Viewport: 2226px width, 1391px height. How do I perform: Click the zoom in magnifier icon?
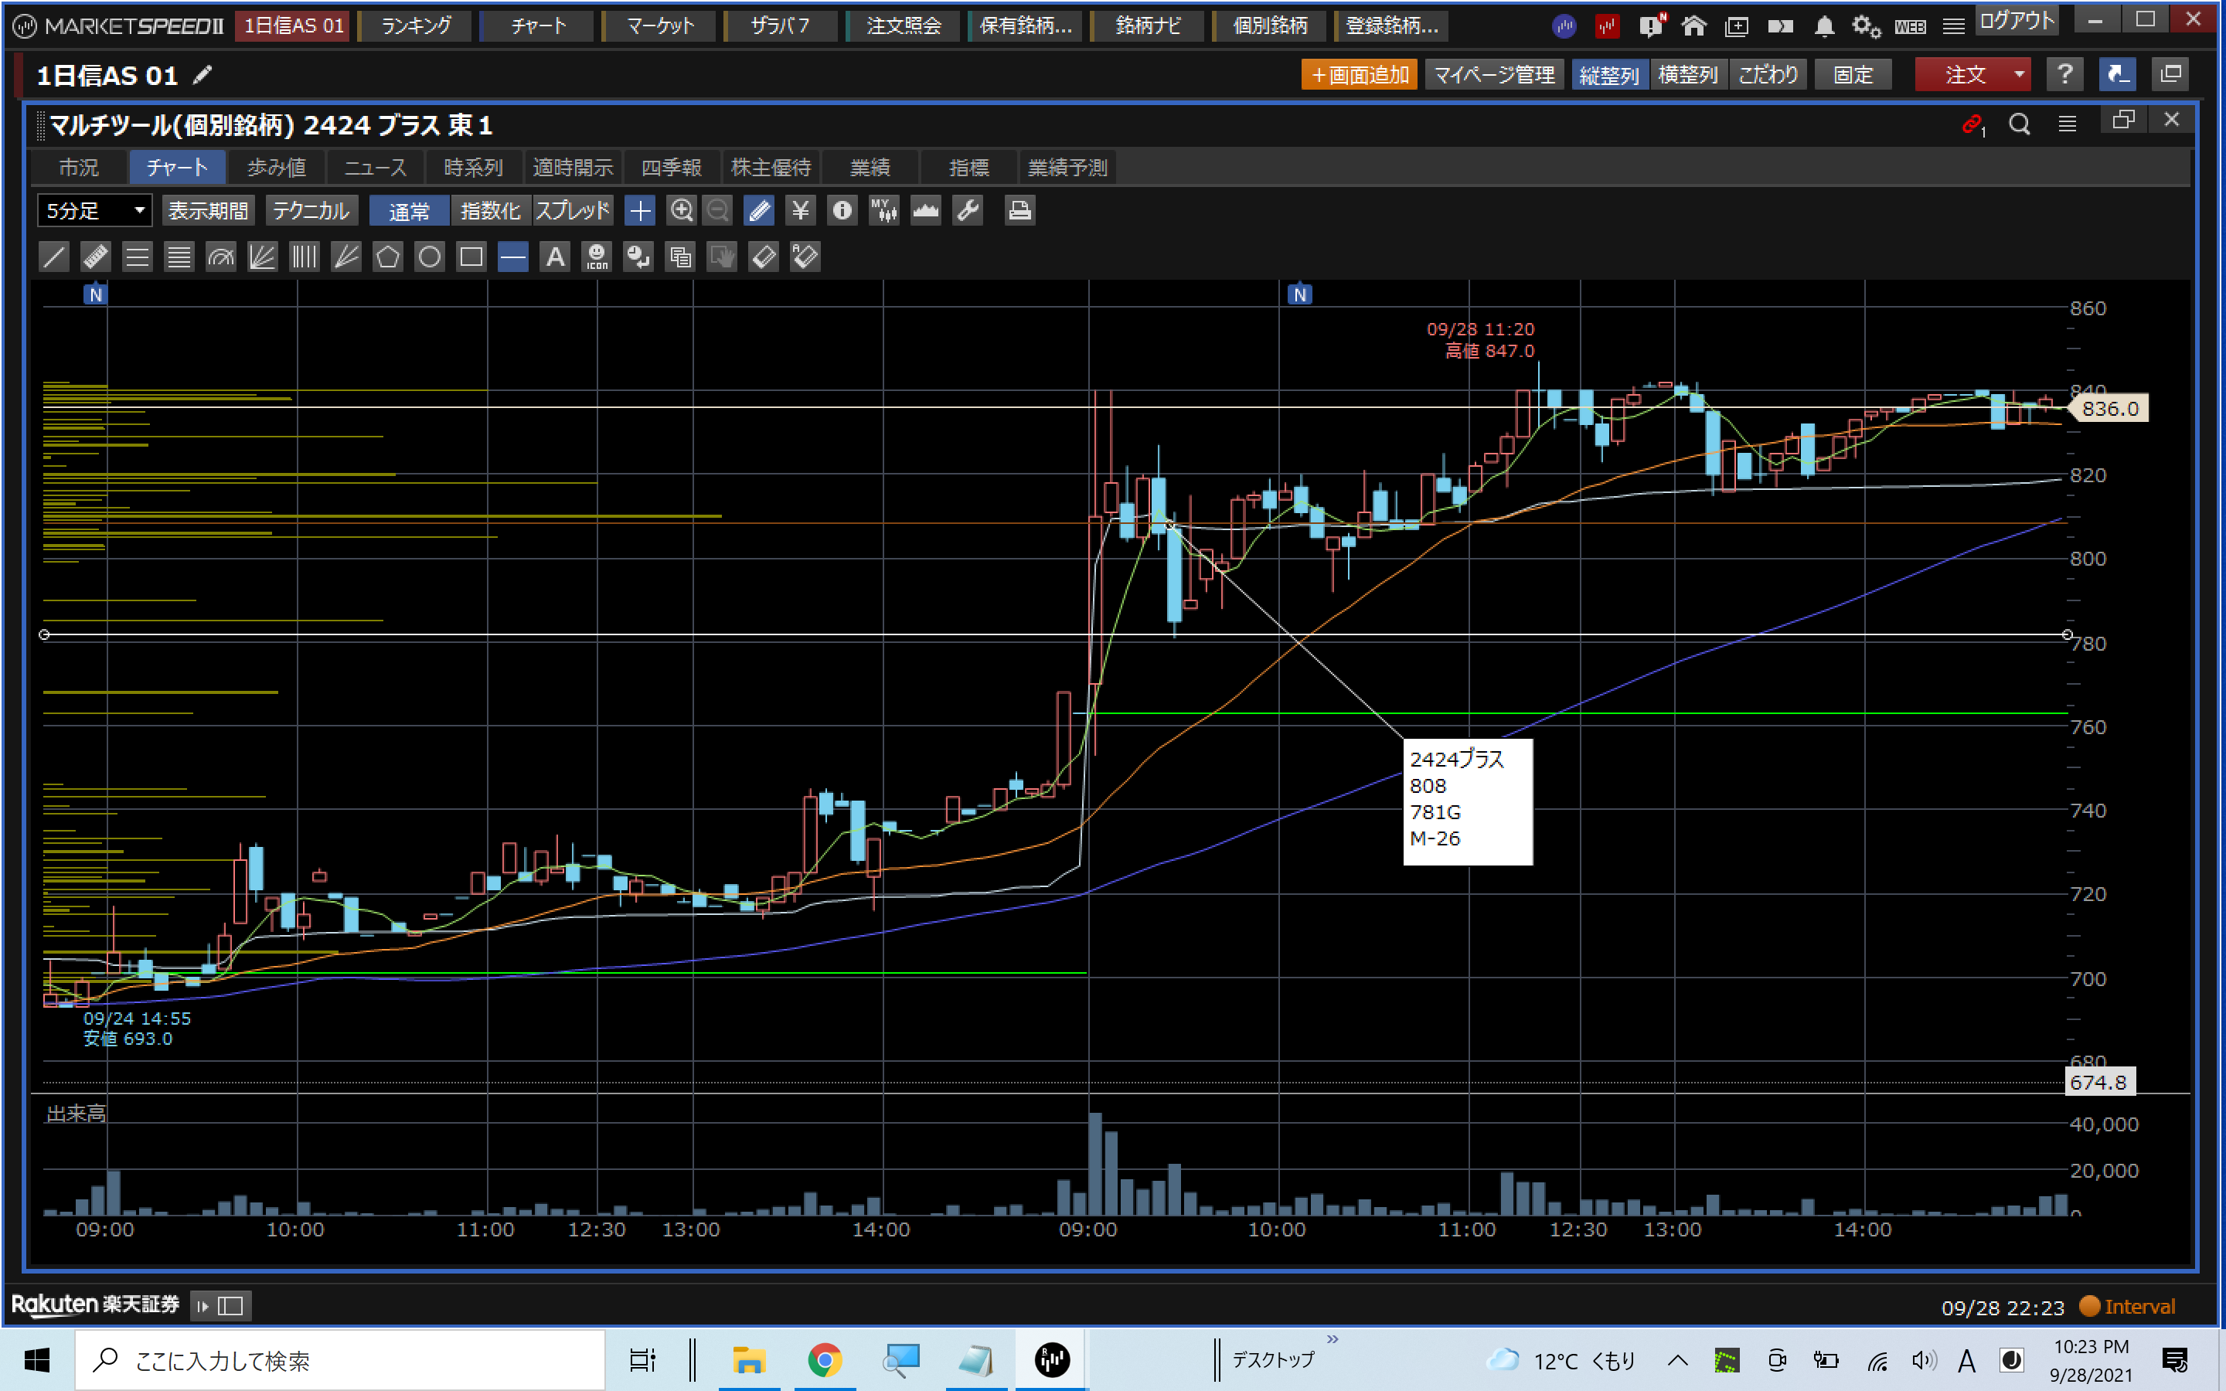point(681,211)
